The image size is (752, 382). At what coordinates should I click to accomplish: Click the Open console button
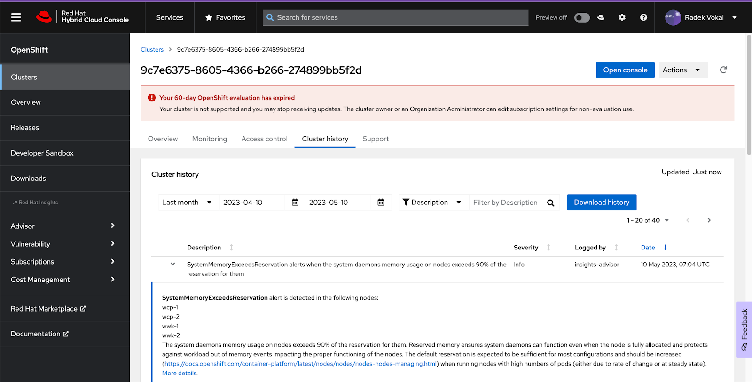pos(625,70)
